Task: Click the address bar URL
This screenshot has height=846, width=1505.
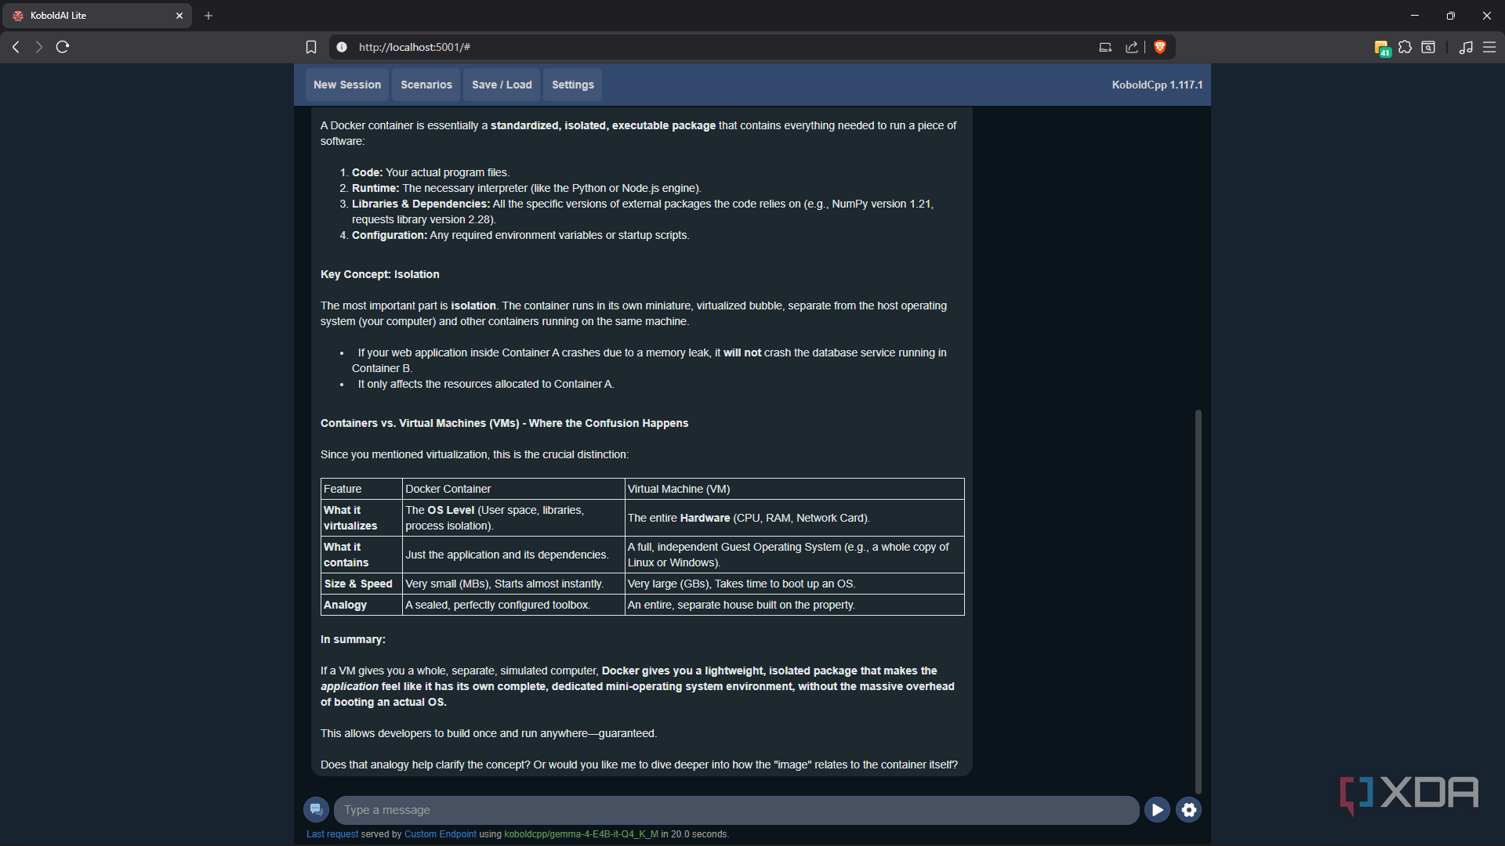Action: coord(415,47)
